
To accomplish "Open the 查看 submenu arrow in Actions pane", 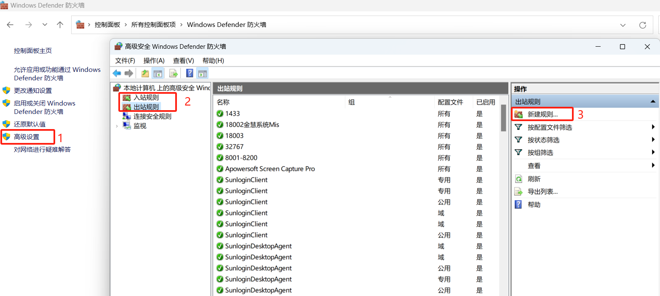I will (x=653, y=165).
